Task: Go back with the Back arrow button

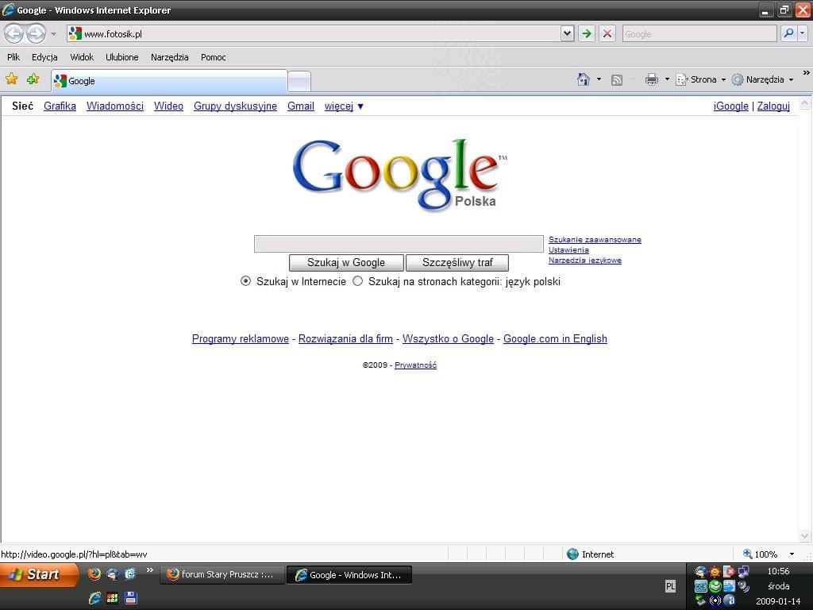Action: click(14, 33)
